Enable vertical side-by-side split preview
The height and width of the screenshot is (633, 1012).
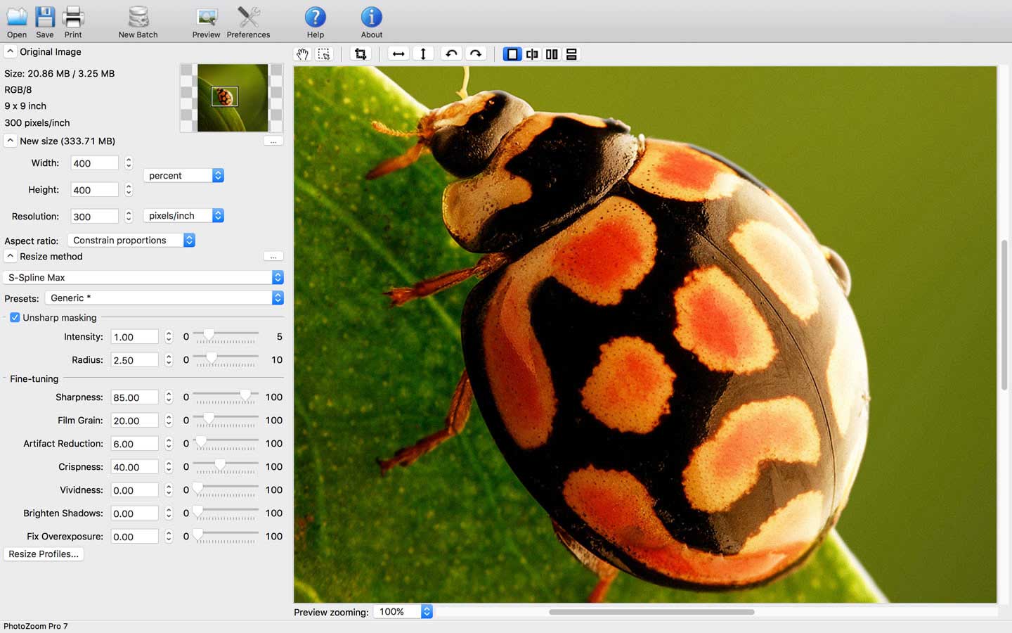point(552,54)
